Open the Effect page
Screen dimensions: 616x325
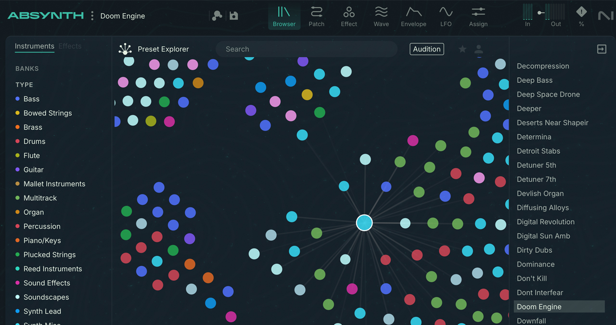pyautogui.click(x=349, y=16)
